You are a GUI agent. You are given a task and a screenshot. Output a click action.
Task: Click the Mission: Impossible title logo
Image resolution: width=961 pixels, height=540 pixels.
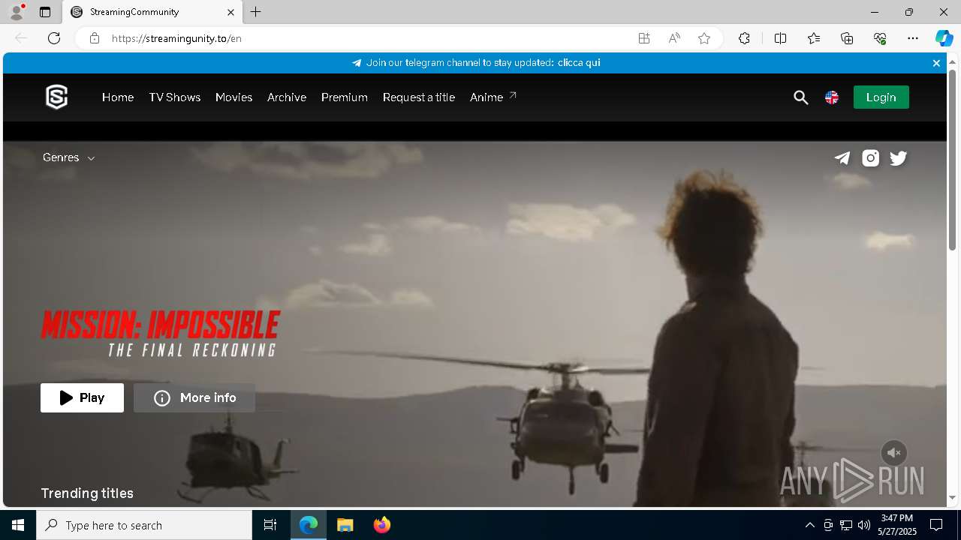160,334
